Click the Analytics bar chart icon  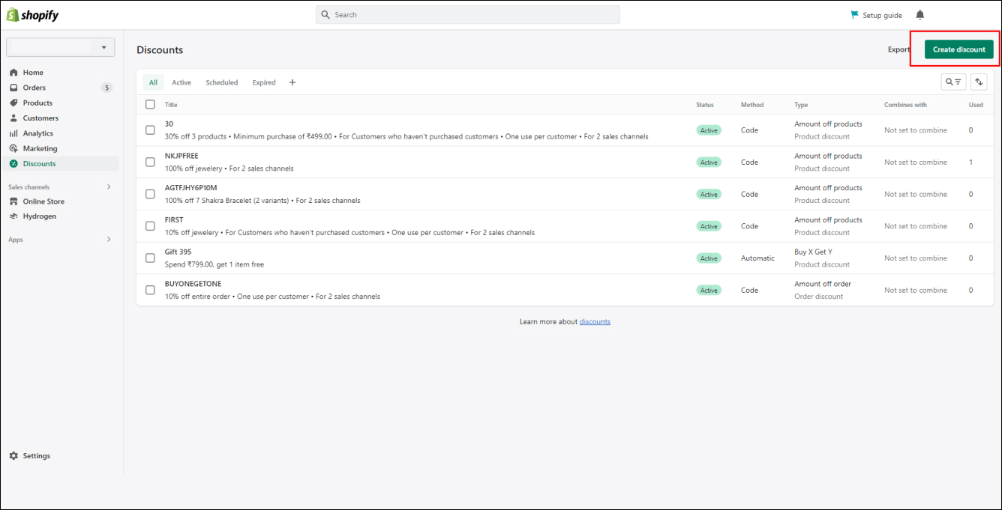[x=13, y=133]
